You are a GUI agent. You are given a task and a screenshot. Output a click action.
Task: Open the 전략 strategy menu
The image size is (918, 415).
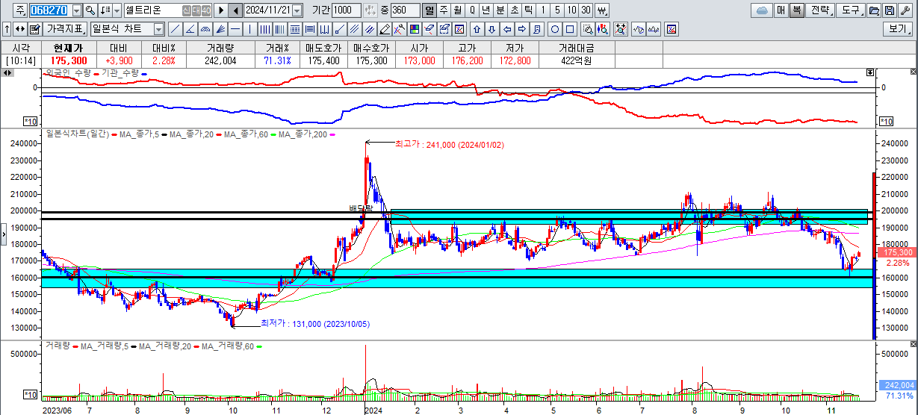[819, 10]
